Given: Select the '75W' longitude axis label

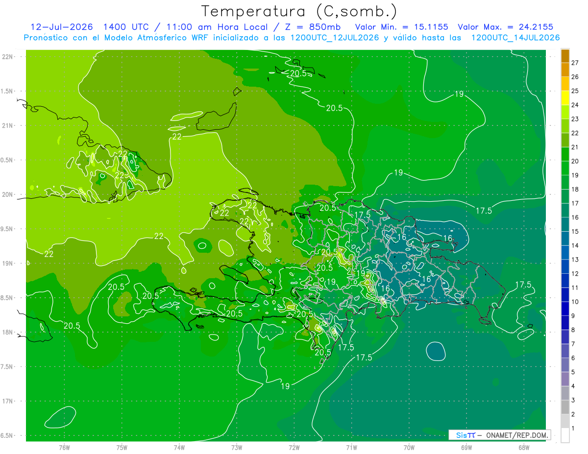Looking at the screenshot, I should point(122,448).
